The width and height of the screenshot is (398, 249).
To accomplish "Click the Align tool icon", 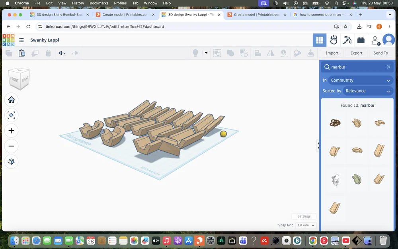I will click(x=257, y=53).
